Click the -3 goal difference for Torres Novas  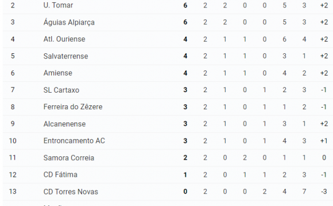[324, 192]
